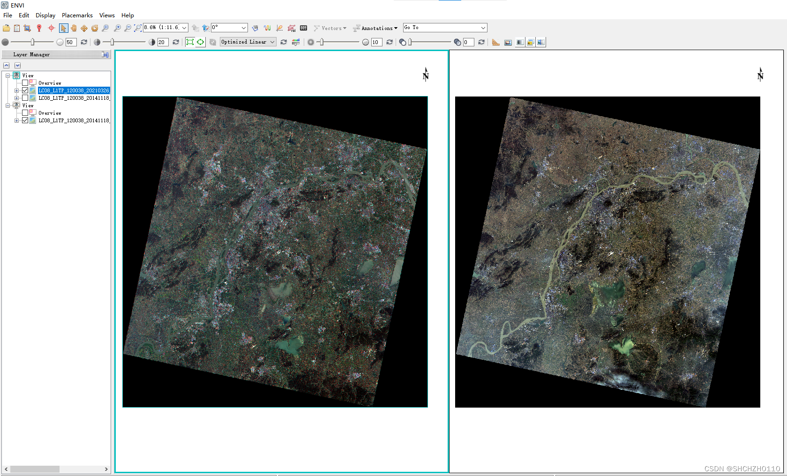Click the Layer Manager horizontal scrollbar

pyautogui.click(x=35, y=469)
